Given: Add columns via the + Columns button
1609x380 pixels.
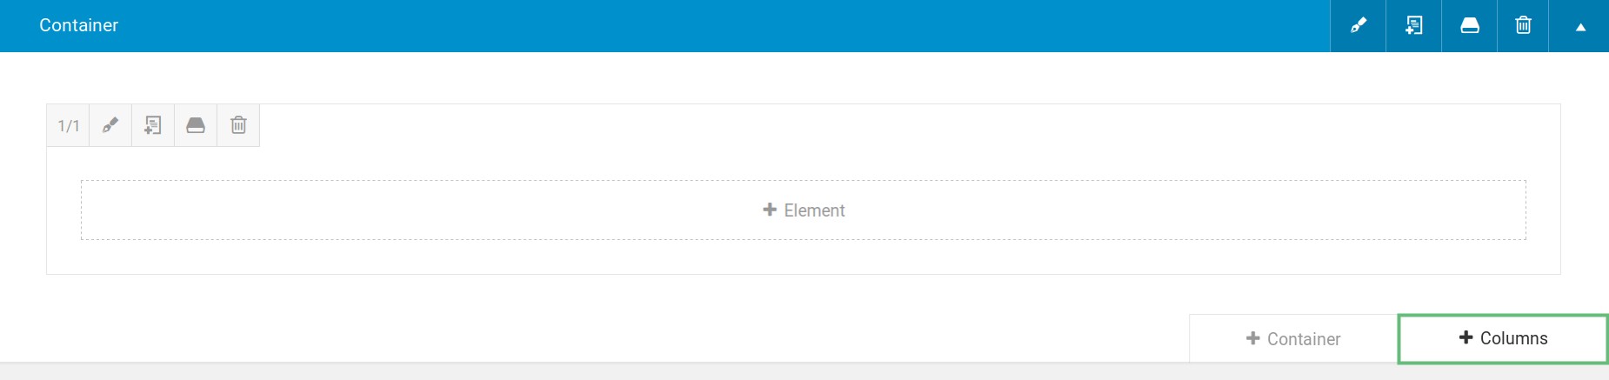Looking at the screenshot, I should coord(1503,338).
